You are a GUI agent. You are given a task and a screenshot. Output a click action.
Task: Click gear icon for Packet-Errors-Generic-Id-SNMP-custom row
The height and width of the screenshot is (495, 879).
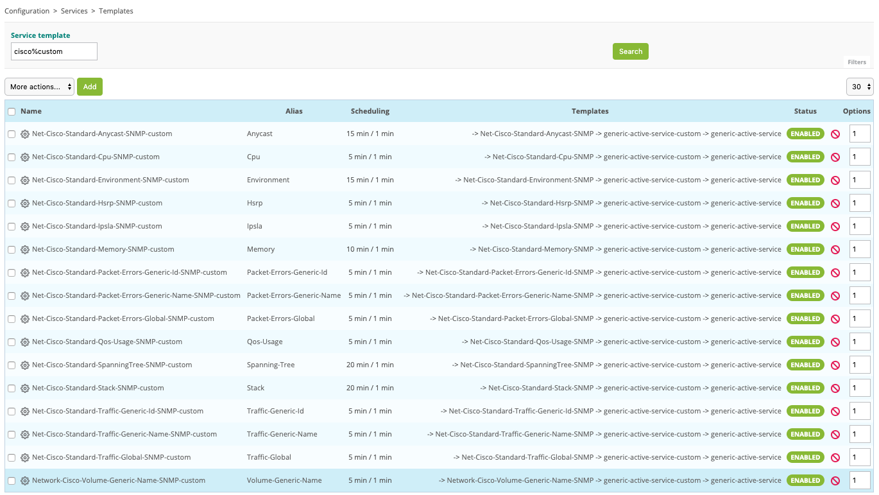[25, 272]
